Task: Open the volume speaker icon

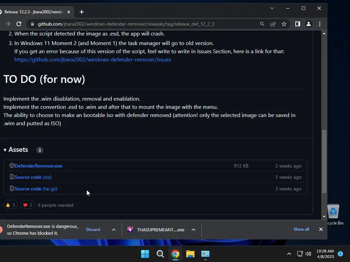Action: coord(308,254)
